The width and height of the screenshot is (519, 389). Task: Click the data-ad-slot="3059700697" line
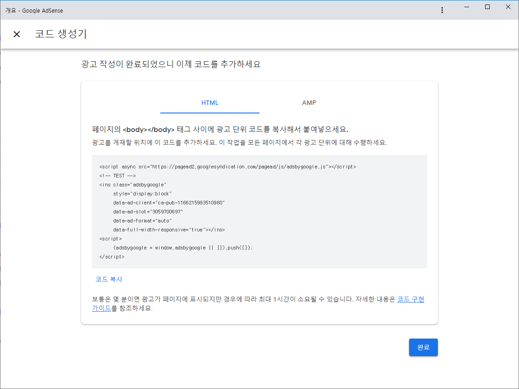(148, 212)
